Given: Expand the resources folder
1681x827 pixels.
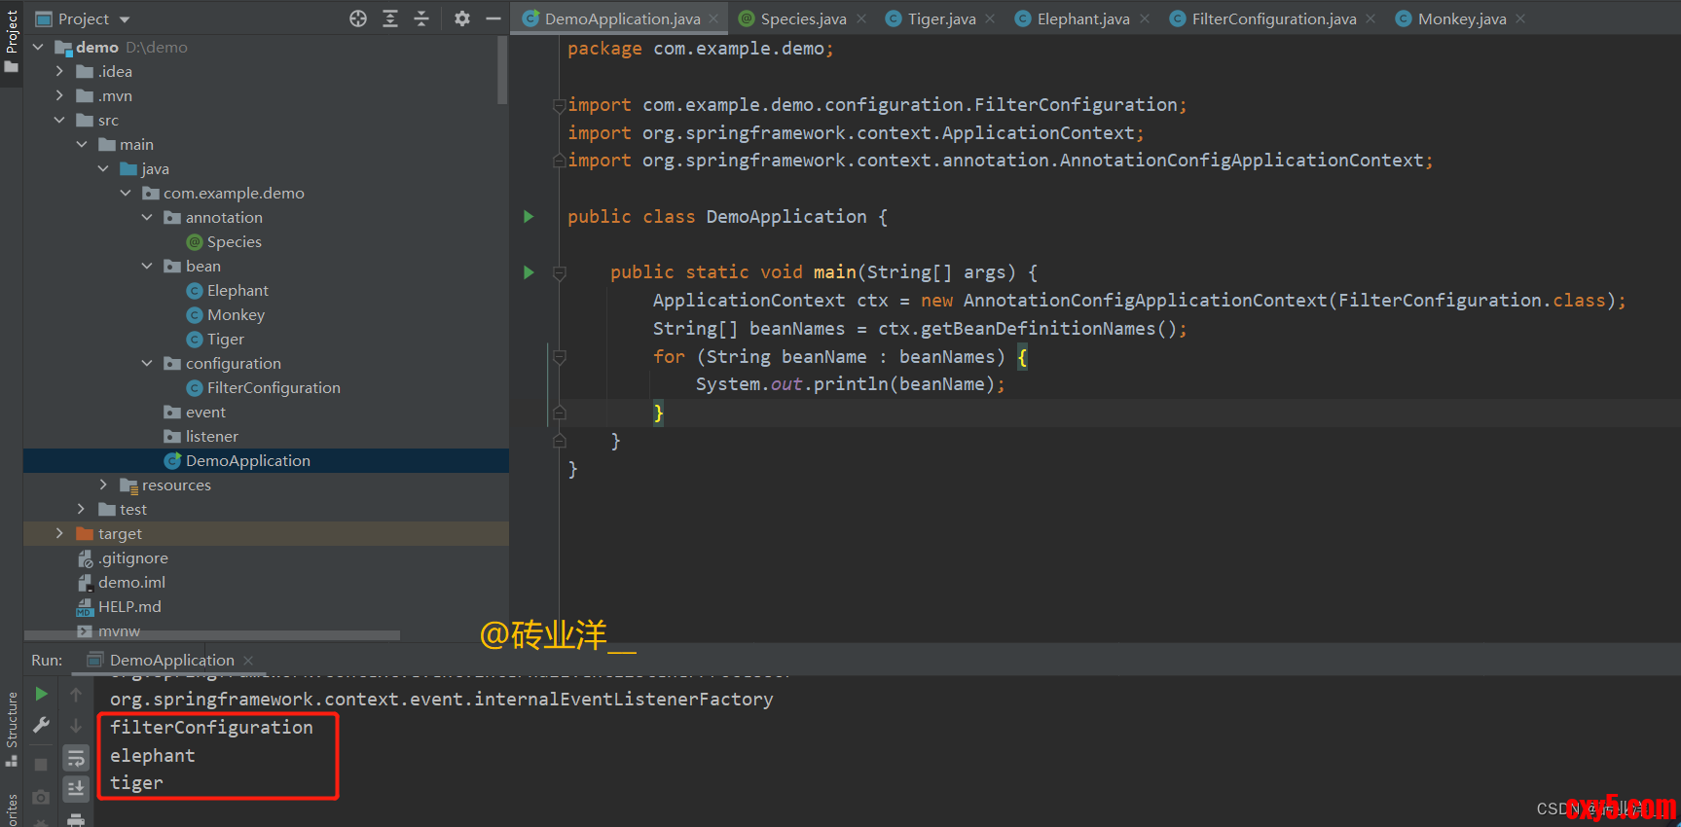Looking at the screenshot, I should pyautogui.click(x=103, y=485).
